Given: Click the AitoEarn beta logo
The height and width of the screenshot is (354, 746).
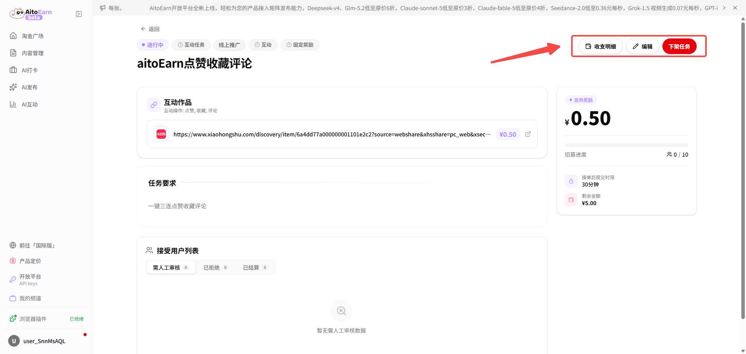Looking at the screenshot, I should [31, 14].
